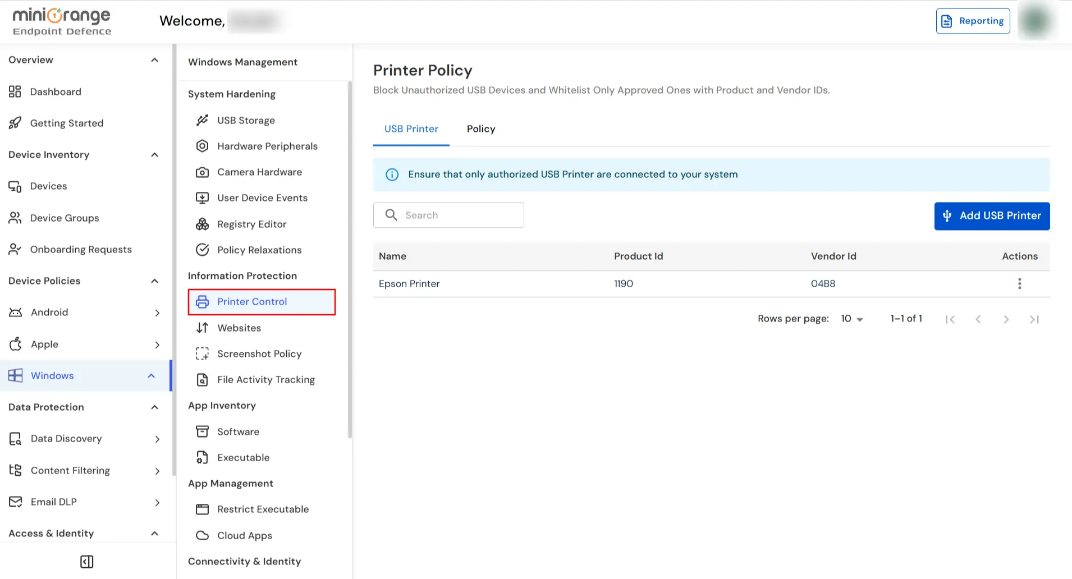Open Websites under Information Protection
1072x579 pixels.
click(239, 328)
